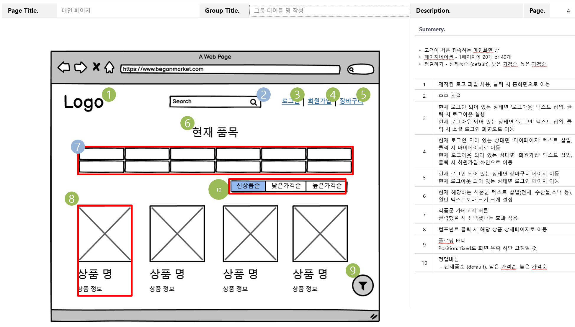Screen dimensions: 575x327
Task: Click the 로그인 link
Action: [290, 101]
